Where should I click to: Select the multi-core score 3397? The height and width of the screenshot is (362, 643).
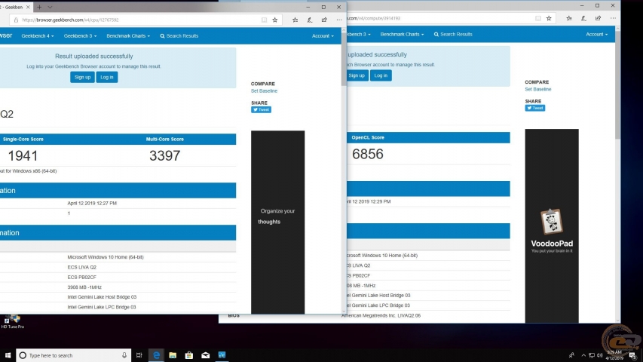click(164, 156)
